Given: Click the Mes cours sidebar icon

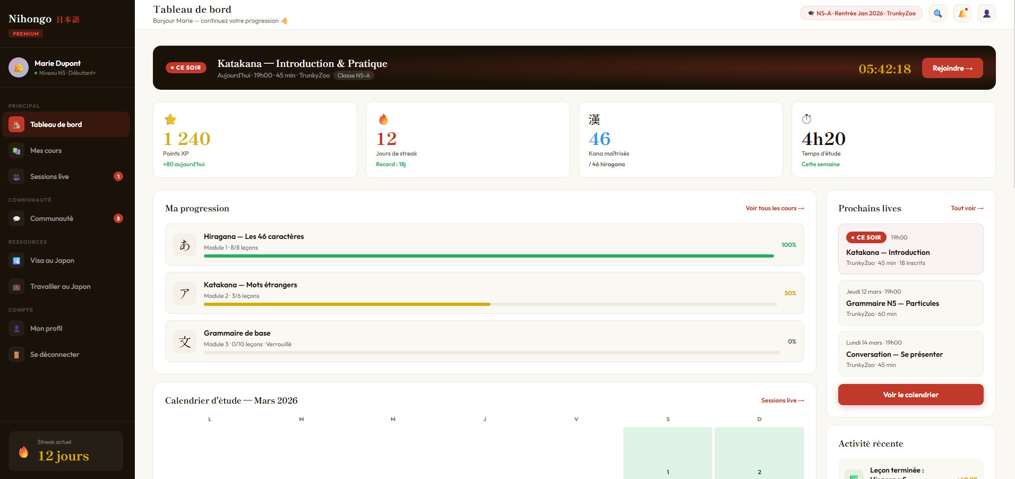Looking at the screenshot, I should pos(16,151).
